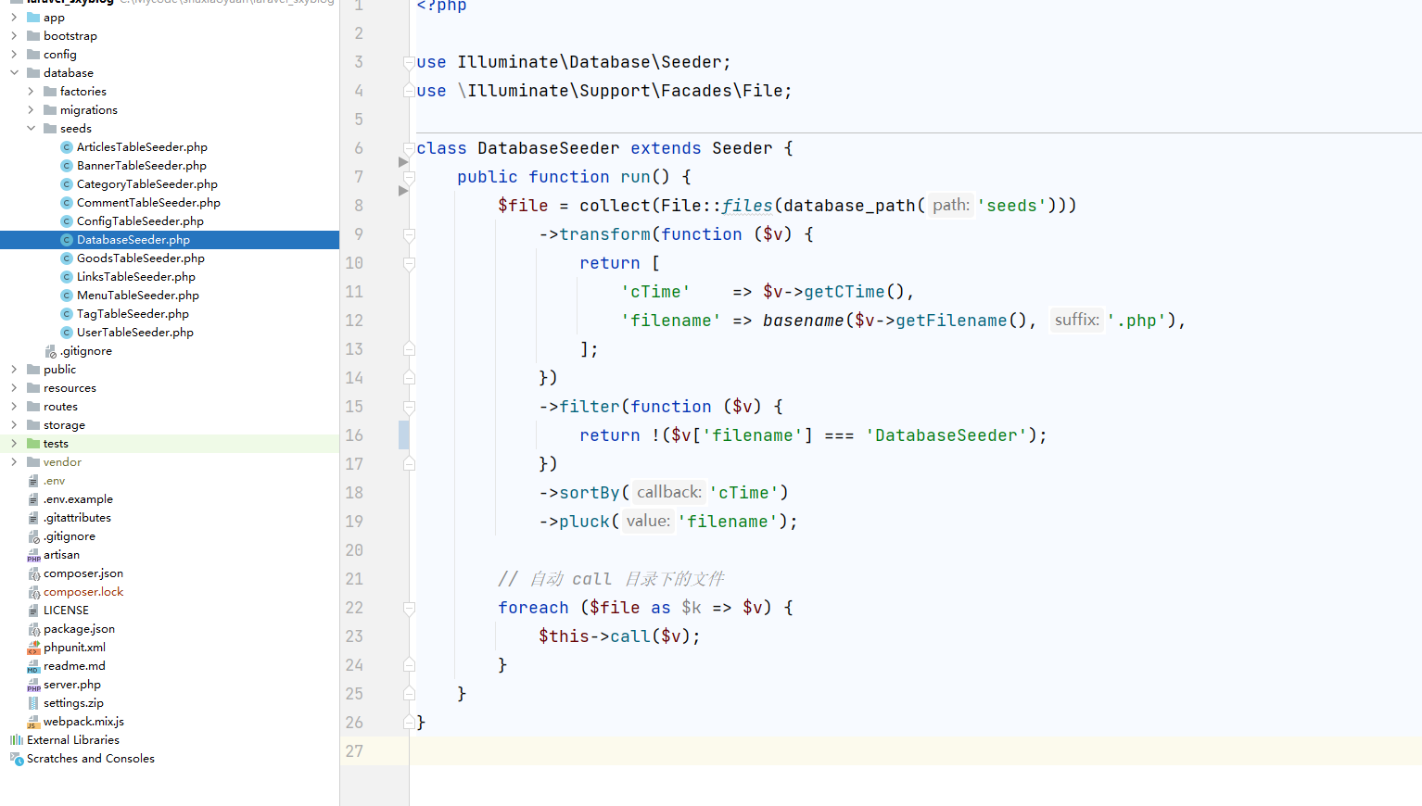1422x806 pixels.
Task: Click the server.php file icon
Action: [x=33, y=685]
